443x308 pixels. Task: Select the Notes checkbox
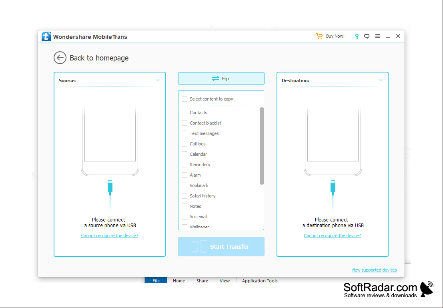pyautogui.click(x=184, y=206)
